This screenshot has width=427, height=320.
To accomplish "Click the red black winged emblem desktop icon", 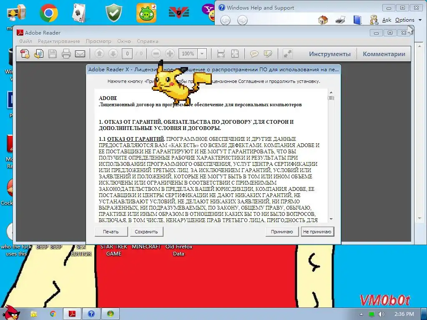I will point(178,13).
